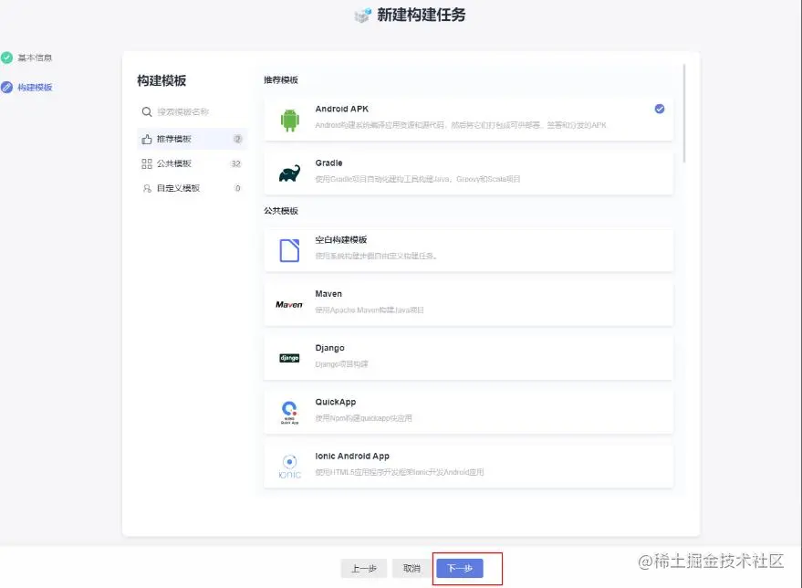Click the 下一步 button
Image resolution: width=802 pixels, height=588 pixels.
tap(460, 568)
